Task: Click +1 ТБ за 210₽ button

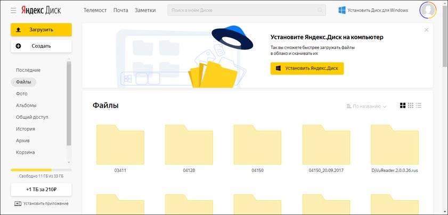Action: coord(41,190)
